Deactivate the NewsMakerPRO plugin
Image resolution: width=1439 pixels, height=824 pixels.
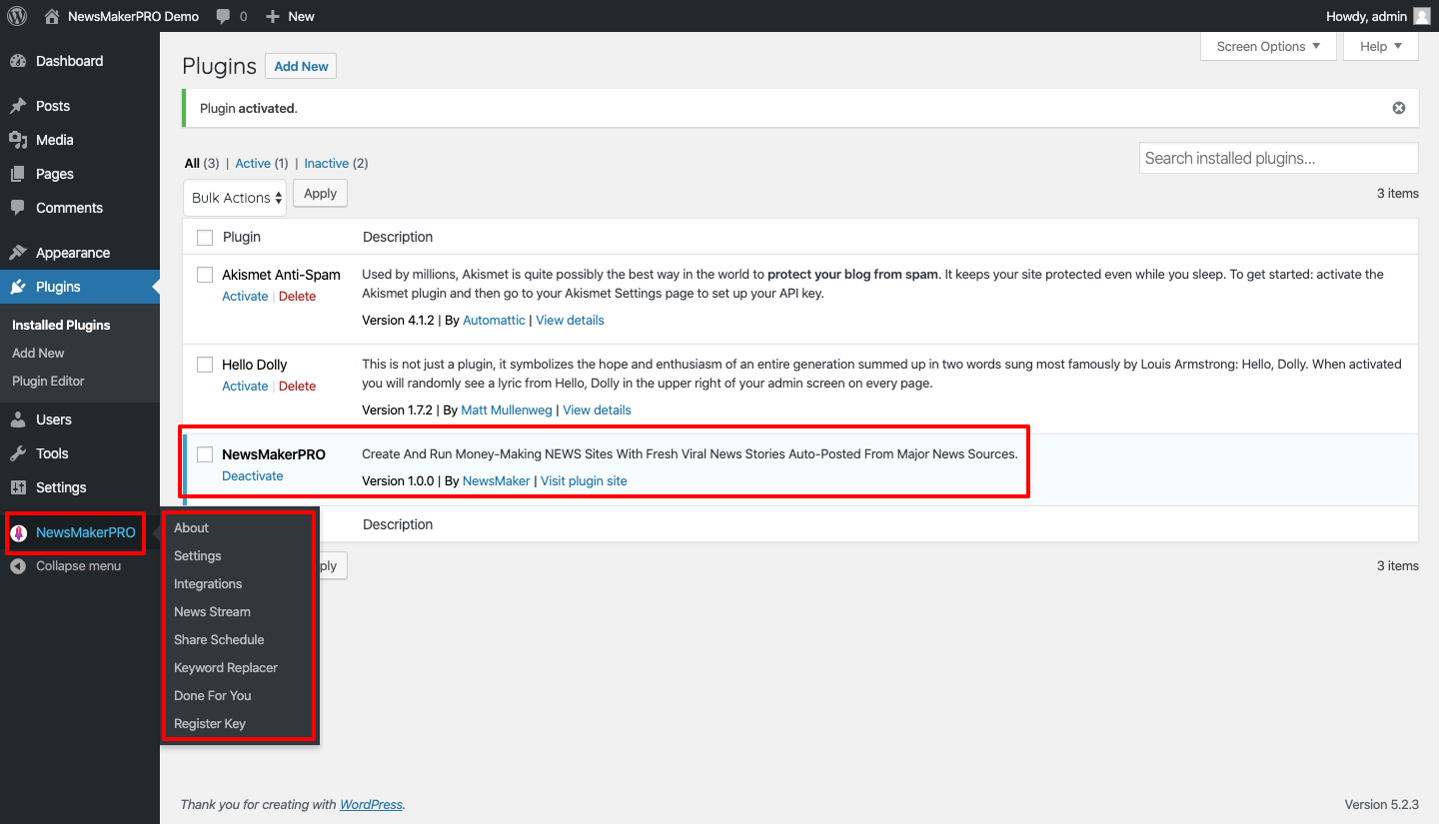[x=252, y=476]
